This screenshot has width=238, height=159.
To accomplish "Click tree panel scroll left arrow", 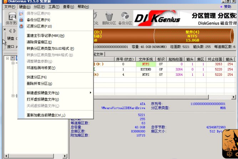I will tap(6, 156).
